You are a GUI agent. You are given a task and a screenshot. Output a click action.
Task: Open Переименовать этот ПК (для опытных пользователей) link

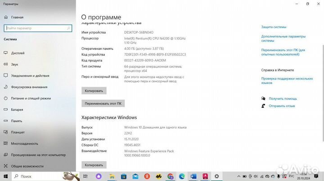click(283, 52)
